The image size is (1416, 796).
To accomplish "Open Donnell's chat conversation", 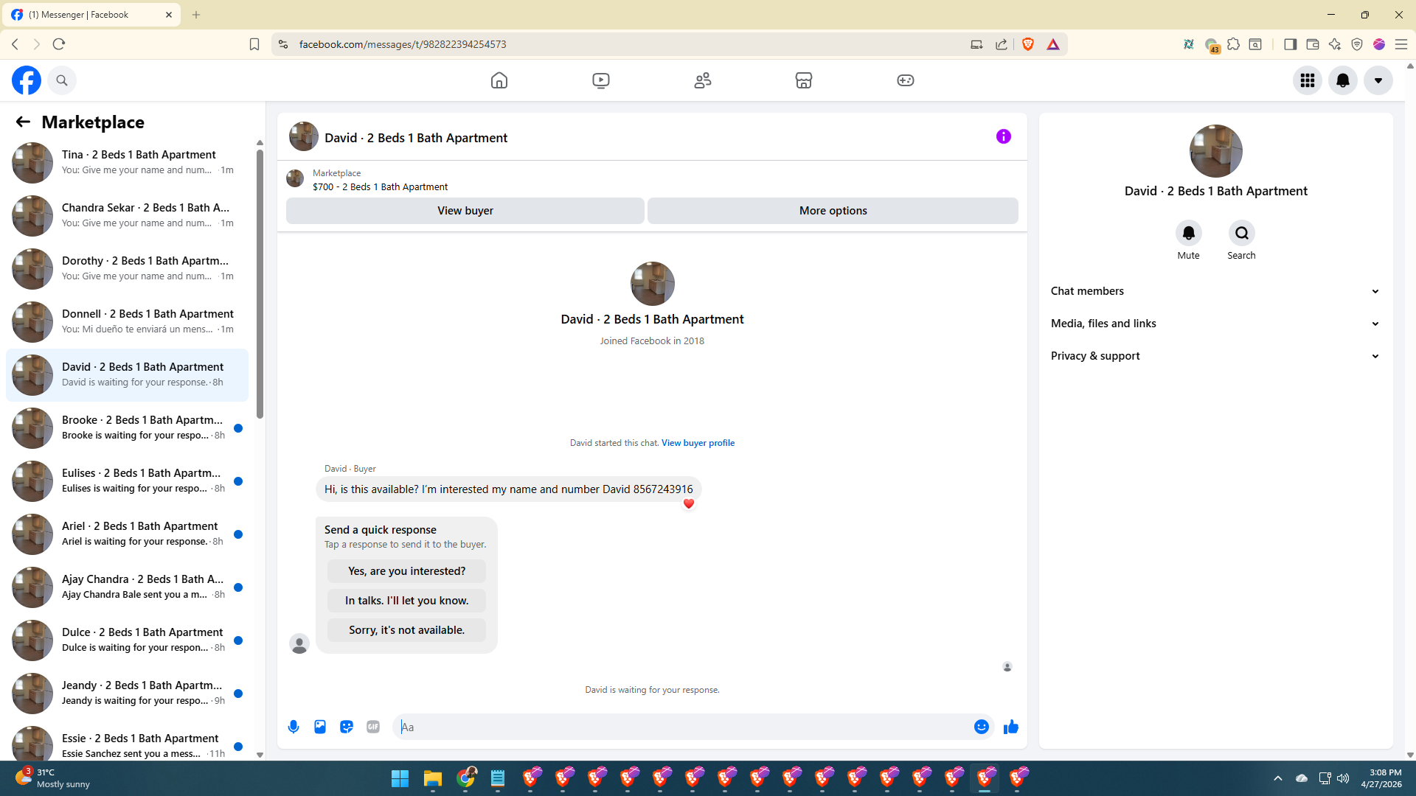I will tap(127, 322).
